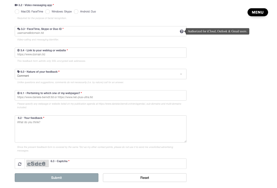Open the Nature of your feedback dropdown
The image size is (277, 188).
tap(181, 74)
